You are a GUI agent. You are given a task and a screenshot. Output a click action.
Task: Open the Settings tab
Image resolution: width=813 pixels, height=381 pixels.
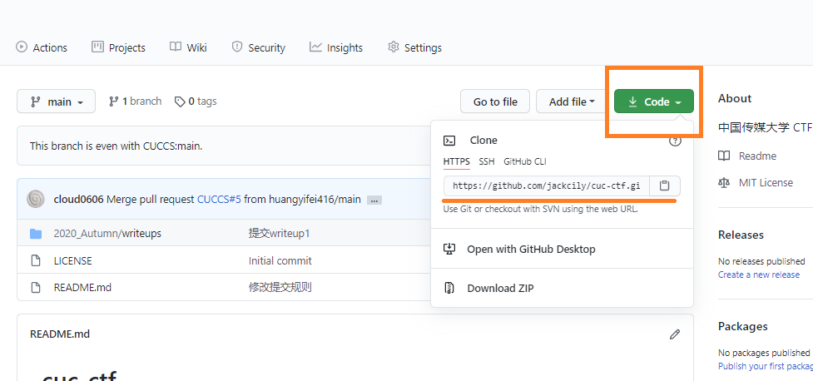[414, 47]
